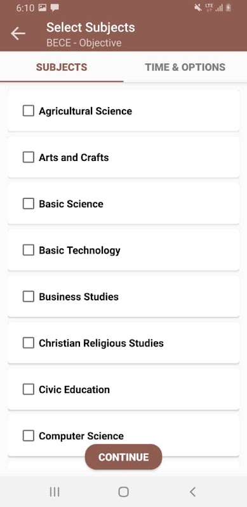This screenshot has width=247, height=507.
Task: Tick the Arts and Crafts checkbox
Action: [28, 157]
